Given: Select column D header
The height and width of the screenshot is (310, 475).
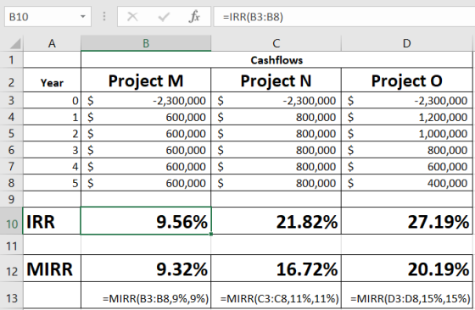Looking at the screenshot, I should pyautogui.click(x=406, y=43).
